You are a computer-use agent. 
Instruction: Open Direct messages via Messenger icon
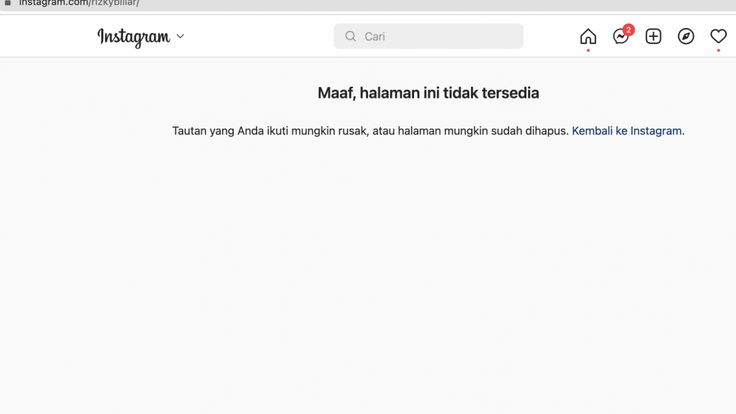coord(621,36)
